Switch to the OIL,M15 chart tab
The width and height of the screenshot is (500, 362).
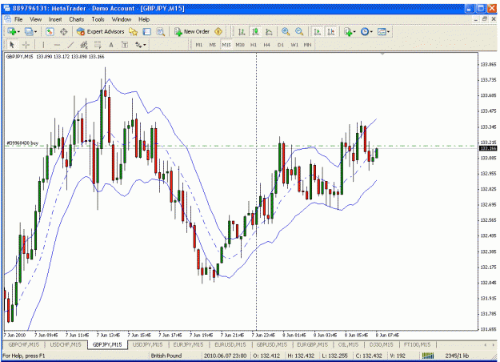pyautogui.click(x=348, y=344)
